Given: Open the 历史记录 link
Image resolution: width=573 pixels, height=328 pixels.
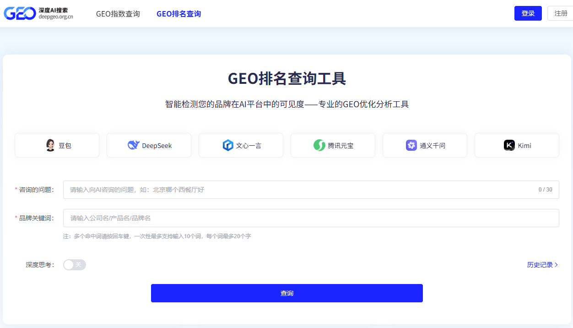Looking at the screenshot, I should 540,265.
